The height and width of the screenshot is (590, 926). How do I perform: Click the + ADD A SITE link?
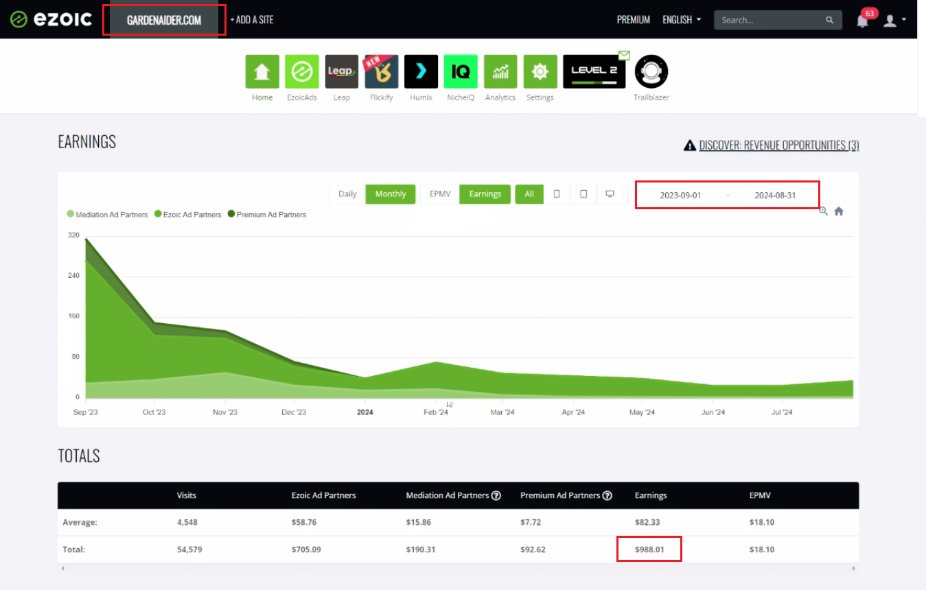coord(252,20)
